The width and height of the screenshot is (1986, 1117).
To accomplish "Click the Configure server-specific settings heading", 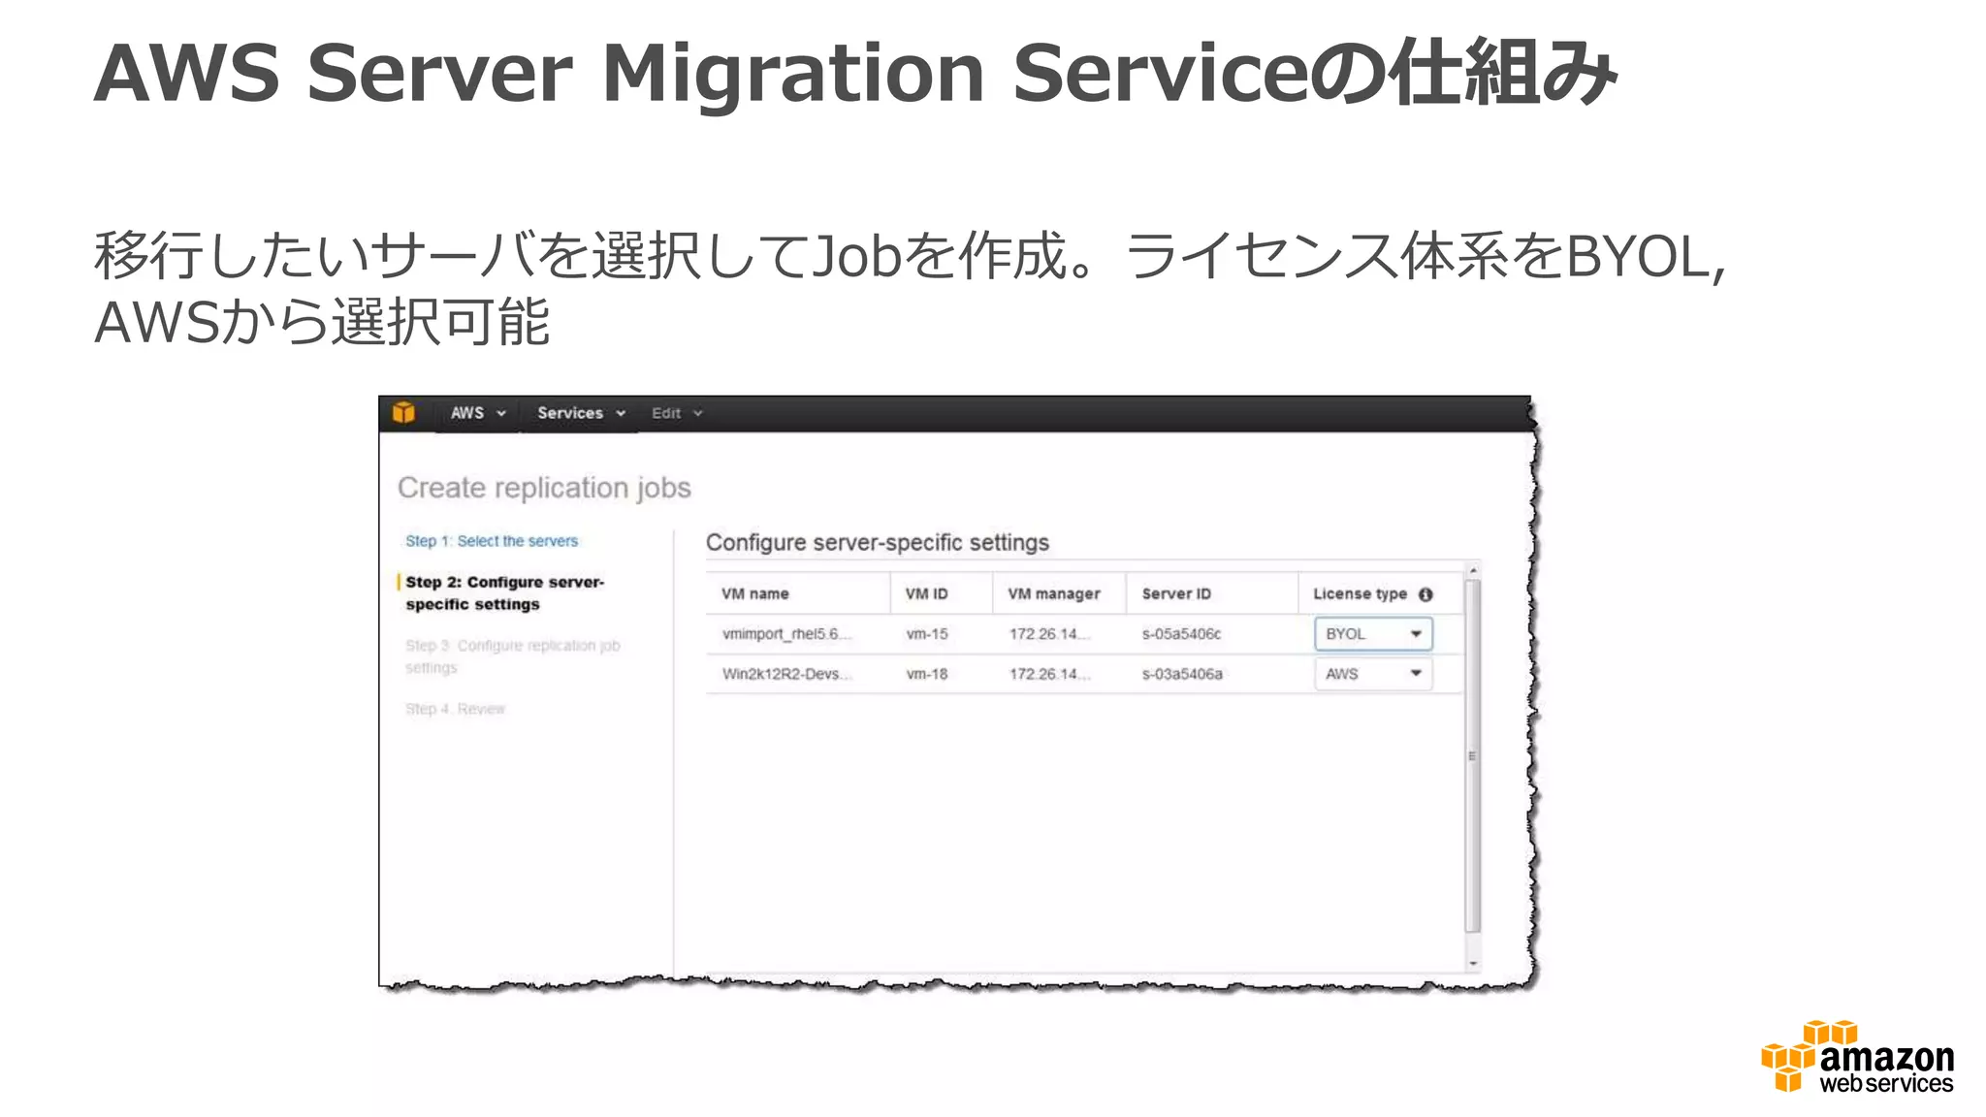I will 878,543.
